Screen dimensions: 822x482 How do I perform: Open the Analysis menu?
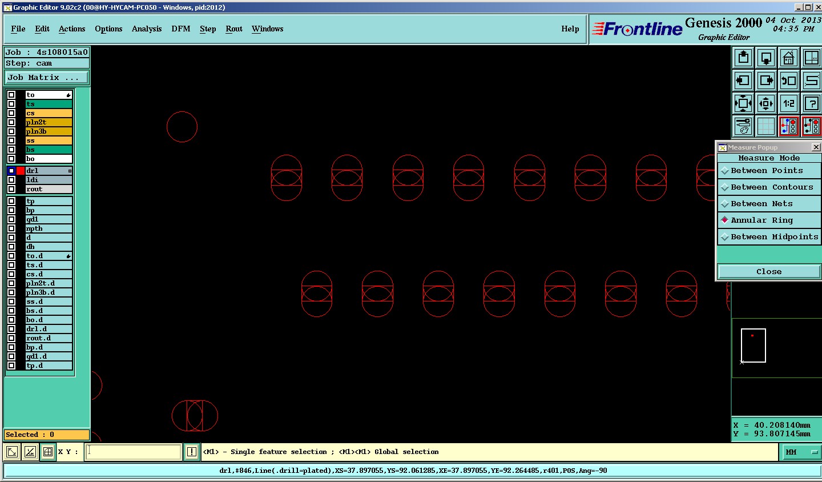point(147,29)
